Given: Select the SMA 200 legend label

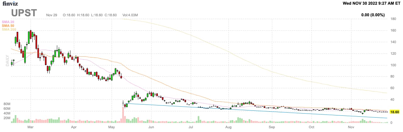Looking at the screenshot, I should [x=9, y=29].
